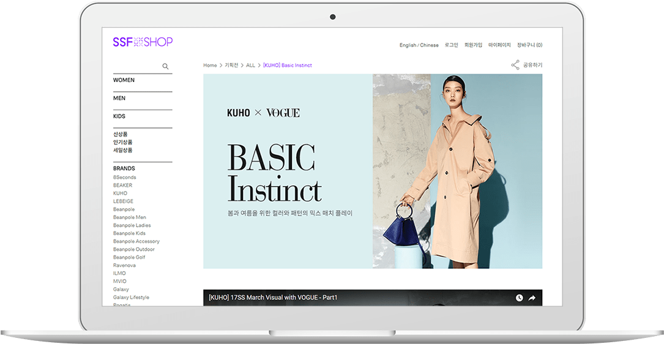Click the search input field in sidebar
The image size is (664, 344).
(136, 66)
